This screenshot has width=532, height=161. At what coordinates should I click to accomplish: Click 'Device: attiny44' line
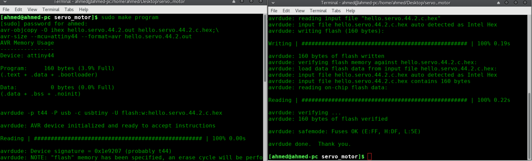27,56
